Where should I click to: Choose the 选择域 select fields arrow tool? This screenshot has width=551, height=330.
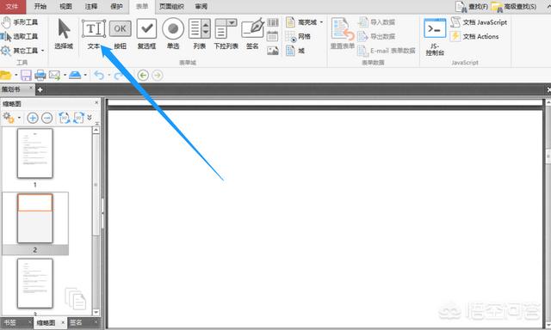click(64, 34)
